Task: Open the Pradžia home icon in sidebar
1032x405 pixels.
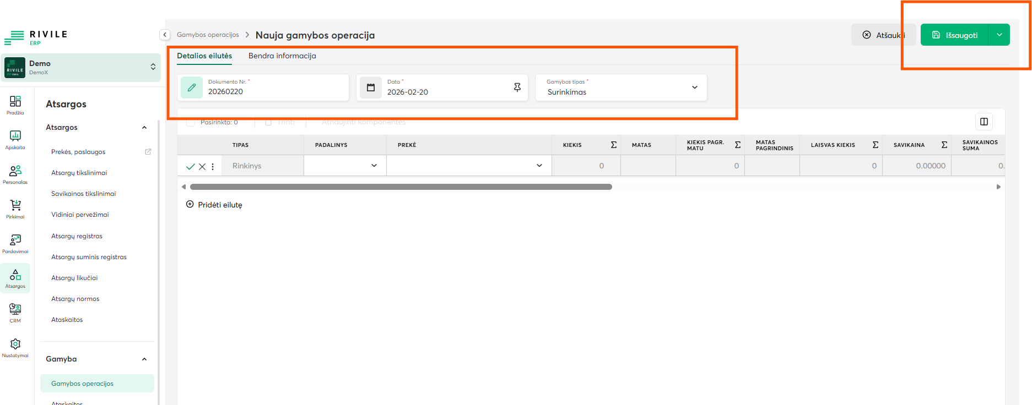Action: pos(15,105)
